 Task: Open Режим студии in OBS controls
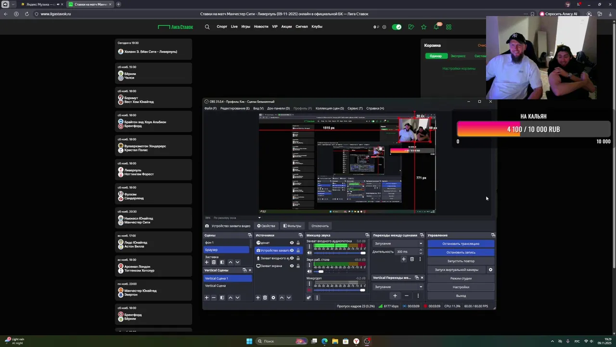[x=461, y=278]
